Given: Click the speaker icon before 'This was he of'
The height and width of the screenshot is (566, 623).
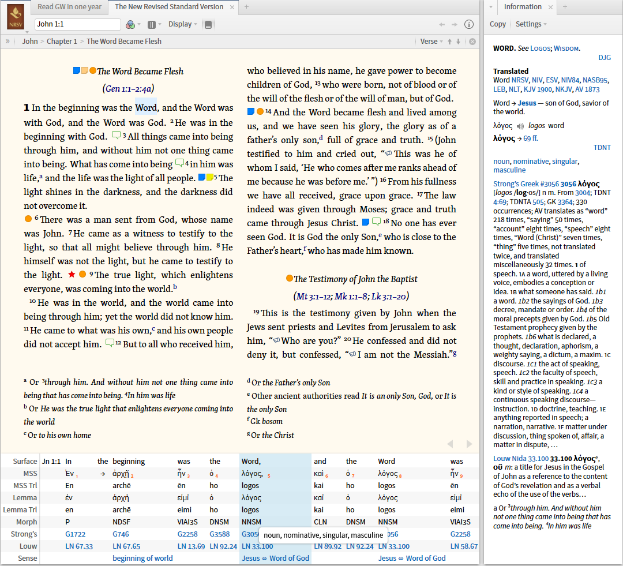Looking at the screenshot, I should click(x=388, y=153).
